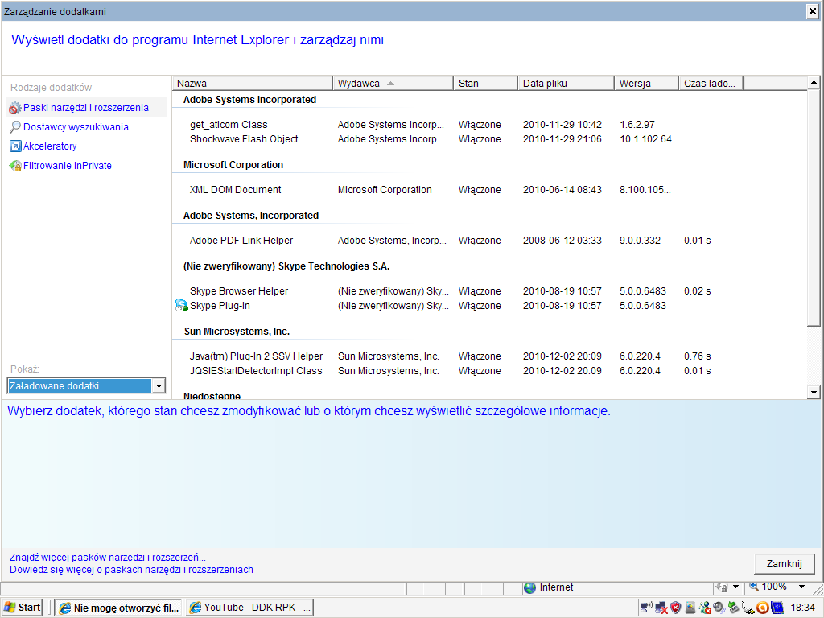Click the wireless network tray icon
The width and height of the screenshot is (824, 618).
pyautogui.click(x=646, y=608)
